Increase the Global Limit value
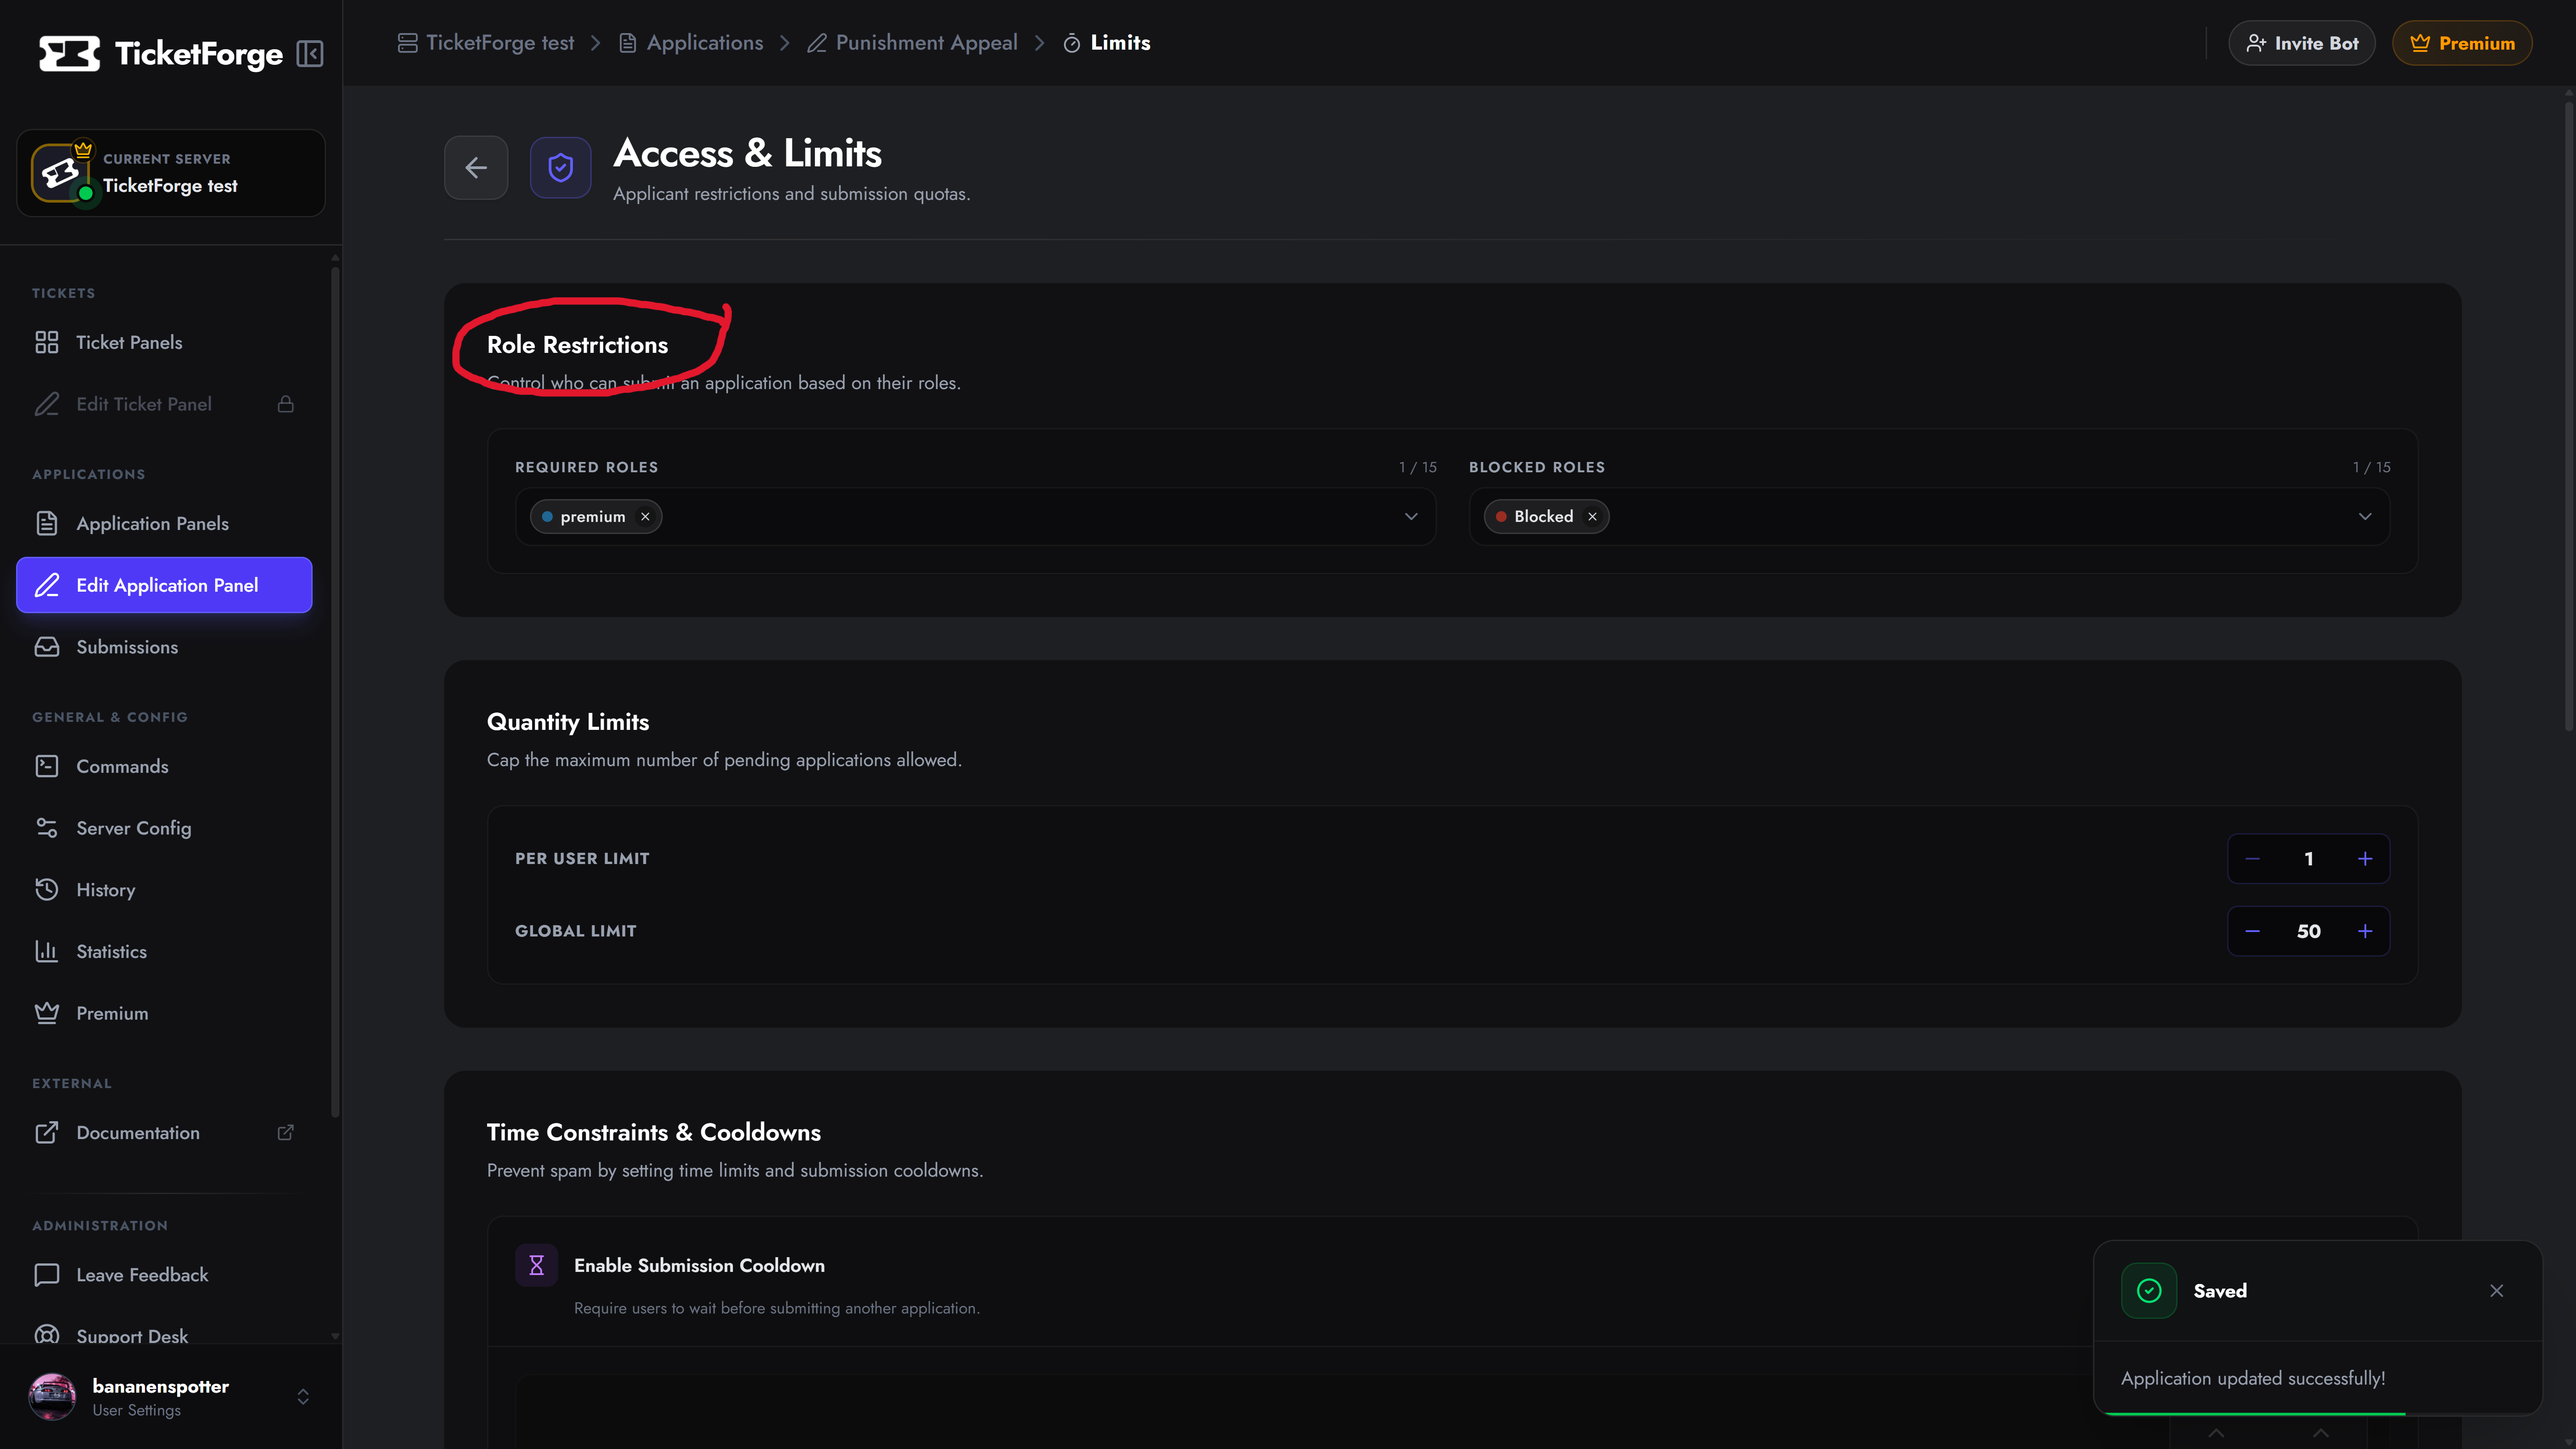The width and height of the screenshot is (2576, 1449). coord(2365,931)
